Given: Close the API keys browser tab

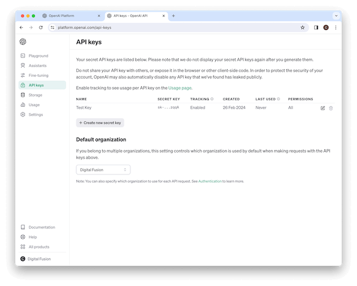Looking at the screenshot, I should pyautogui.click(x=163, y=16).
